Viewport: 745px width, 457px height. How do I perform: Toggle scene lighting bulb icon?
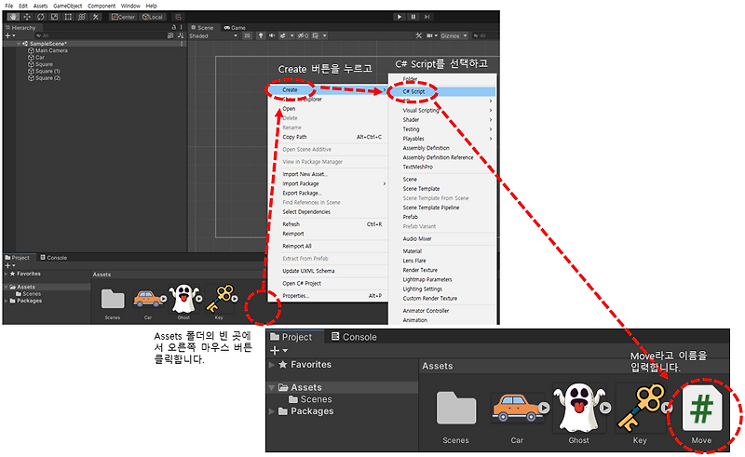261,35
